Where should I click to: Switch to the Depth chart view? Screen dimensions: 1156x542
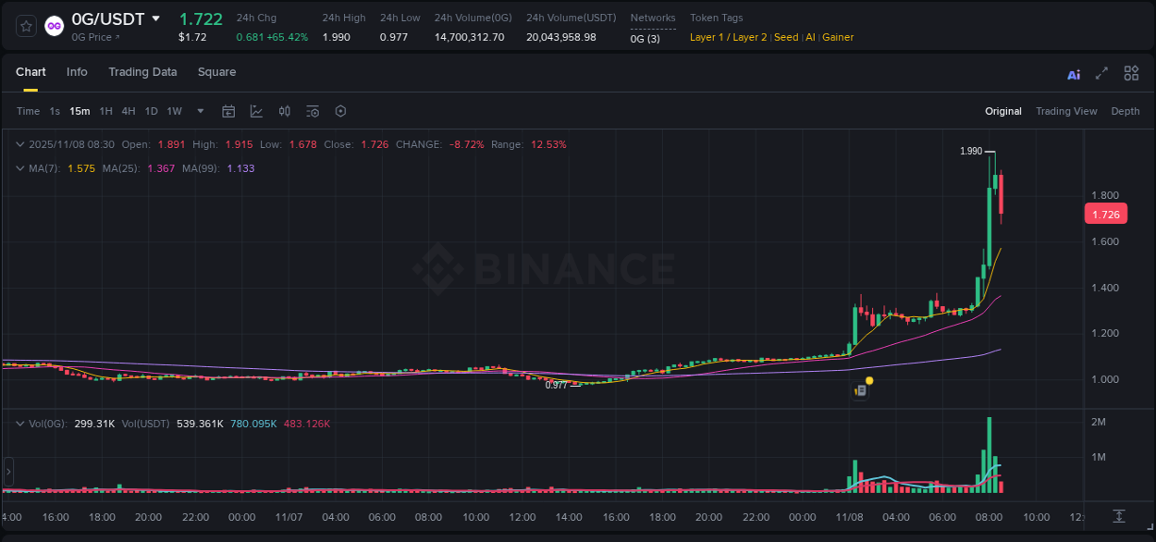click(x=1125, y=111)
